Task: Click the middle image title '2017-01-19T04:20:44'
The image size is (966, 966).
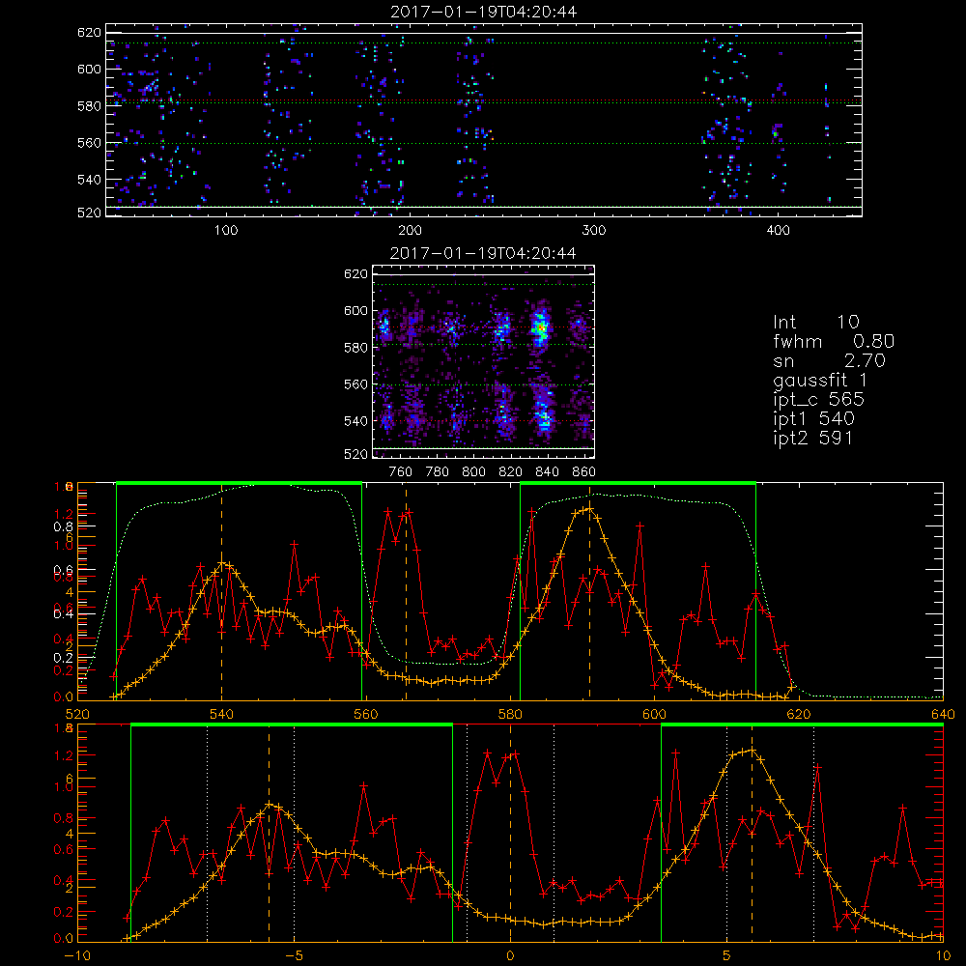Action: point(484,253)
